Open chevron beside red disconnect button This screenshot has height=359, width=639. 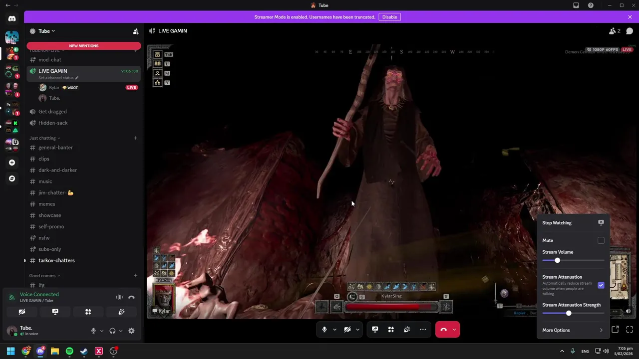[x=454, y=330]
